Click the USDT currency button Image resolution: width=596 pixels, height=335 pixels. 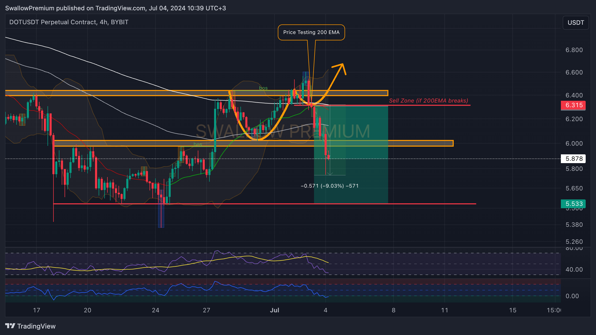point(576,23)
